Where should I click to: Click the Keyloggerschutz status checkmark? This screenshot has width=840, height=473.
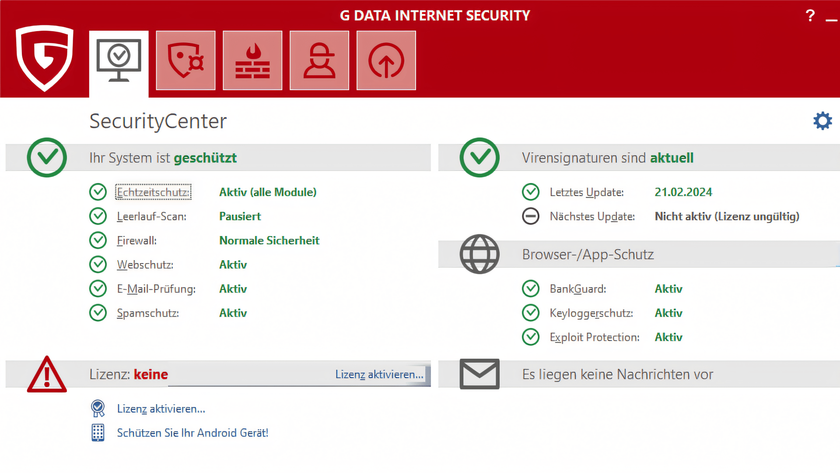pyautogui.click(x=531, y=313)
